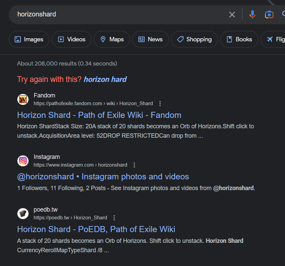Image resolution: width=285 pixels, height=266 pixels.
Task: Open Horizon Shard - Path of Exile Wiki - Fandom
Action: [99, 115]
